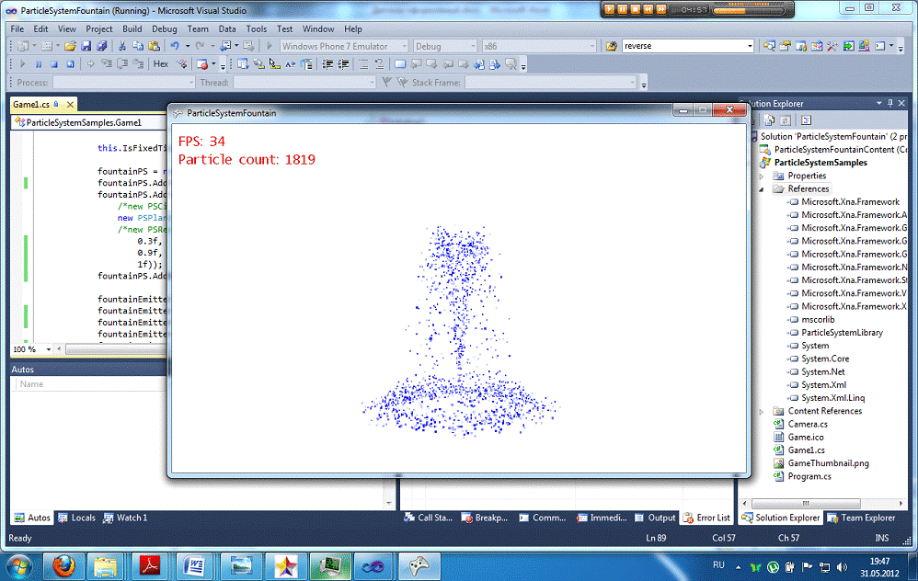Viewport: 918px width, 581px height.
Task: Expand the Properties node in Solution Explorer
Action: [x=762, y=177]
